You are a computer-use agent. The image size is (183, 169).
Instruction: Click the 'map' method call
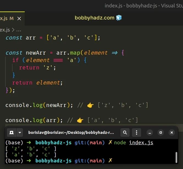pyautogui.click(x=75, y=53)
